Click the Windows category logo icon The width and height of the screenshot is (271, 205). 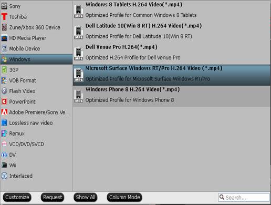[x=4, y=59]
